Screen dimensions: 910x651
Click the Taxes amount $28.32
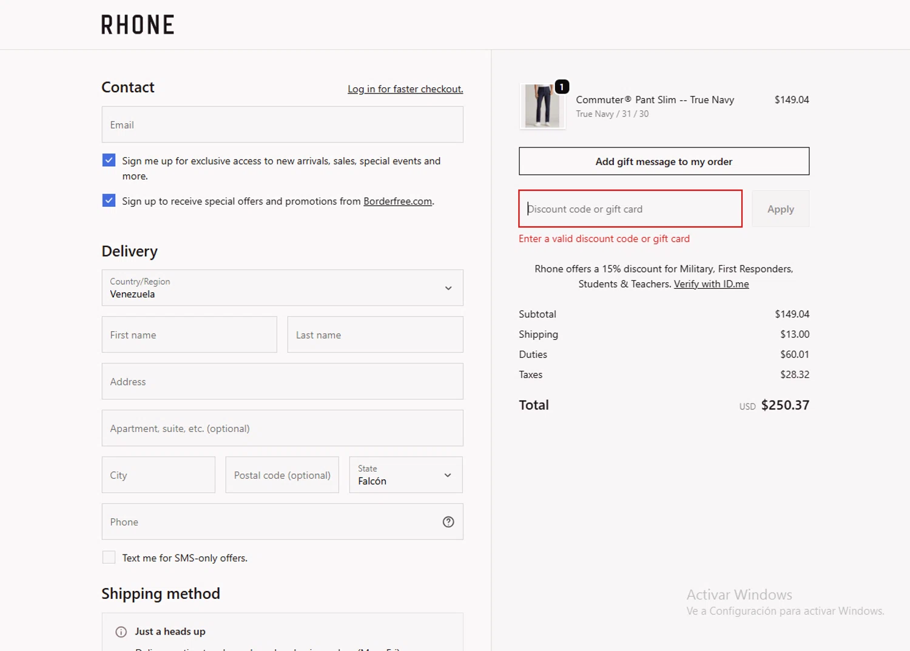(x=795, y=374)
